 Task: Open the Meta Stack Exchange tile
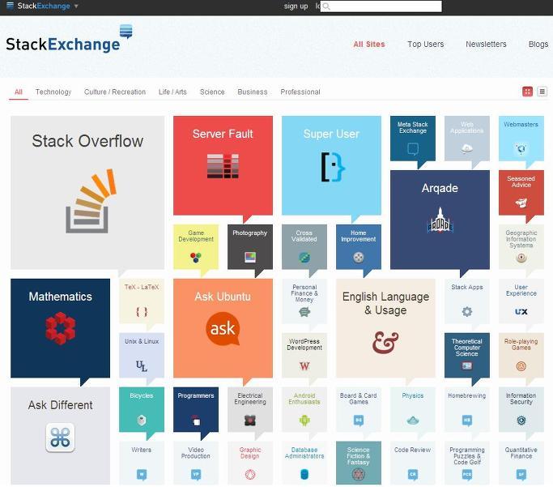tap(413, 139)
